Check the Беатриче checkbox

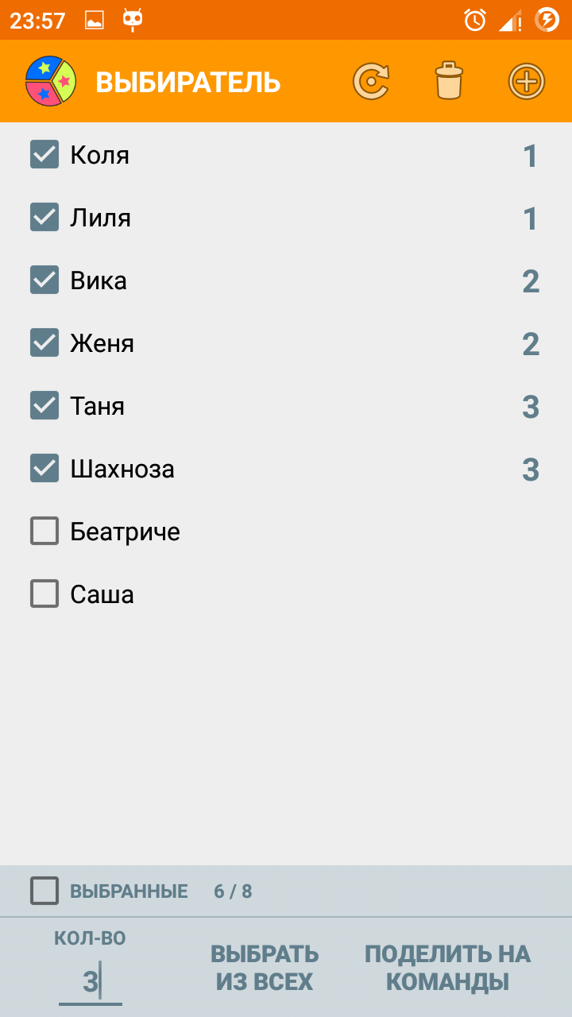tap(44, 531)
